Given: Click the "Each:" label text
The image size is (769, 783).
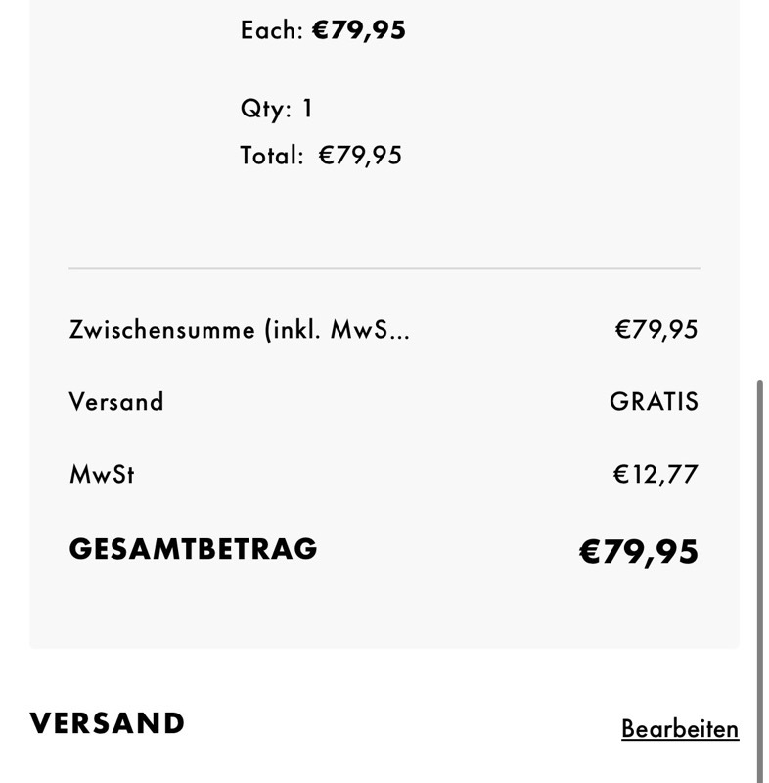Looking at the screenshot, I should 272,30.
